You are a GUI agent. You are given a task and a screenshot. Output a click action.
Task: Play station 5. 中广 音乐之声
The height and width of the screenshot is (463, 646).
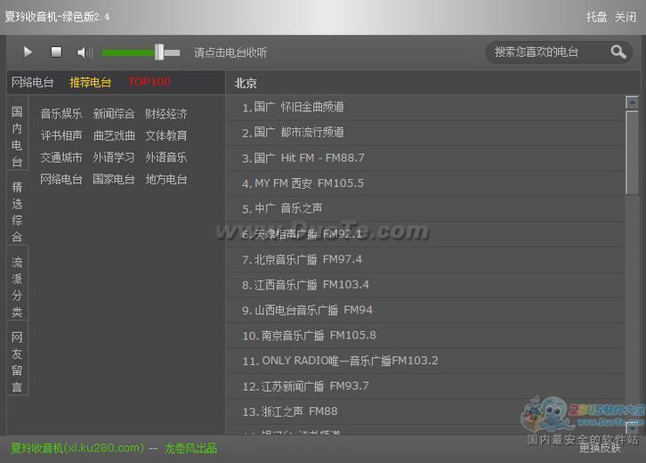(x=425, y=209)
